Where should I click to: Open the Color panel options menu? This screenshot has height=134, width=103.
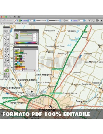tap(37, 32)
